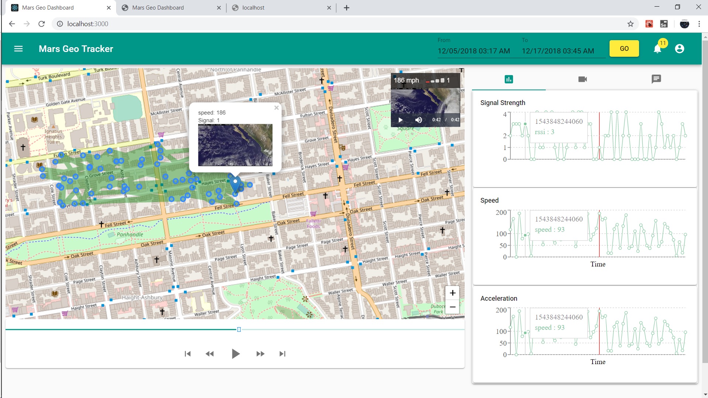The height and width of the screenshot is (398, 708).
Task: Open the user account profile icon
Action: 680,49
